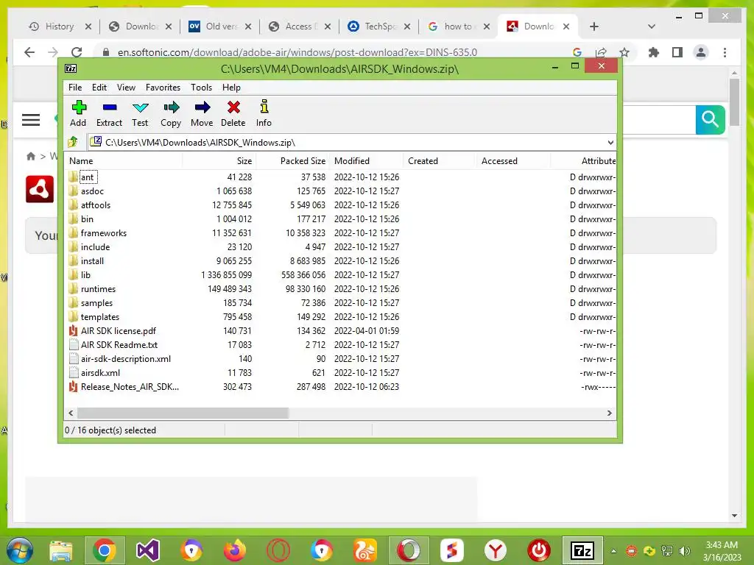Select the runtimes folder
The height and width of the screenshot is (565, 754).
coord(98,288)
